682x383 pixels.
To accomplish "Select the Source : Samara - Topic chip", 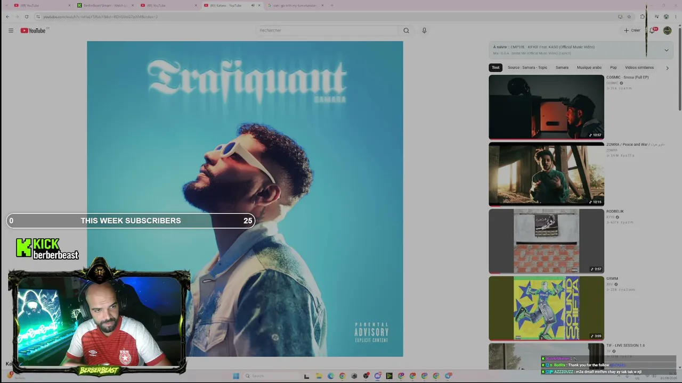I will 527,68.
